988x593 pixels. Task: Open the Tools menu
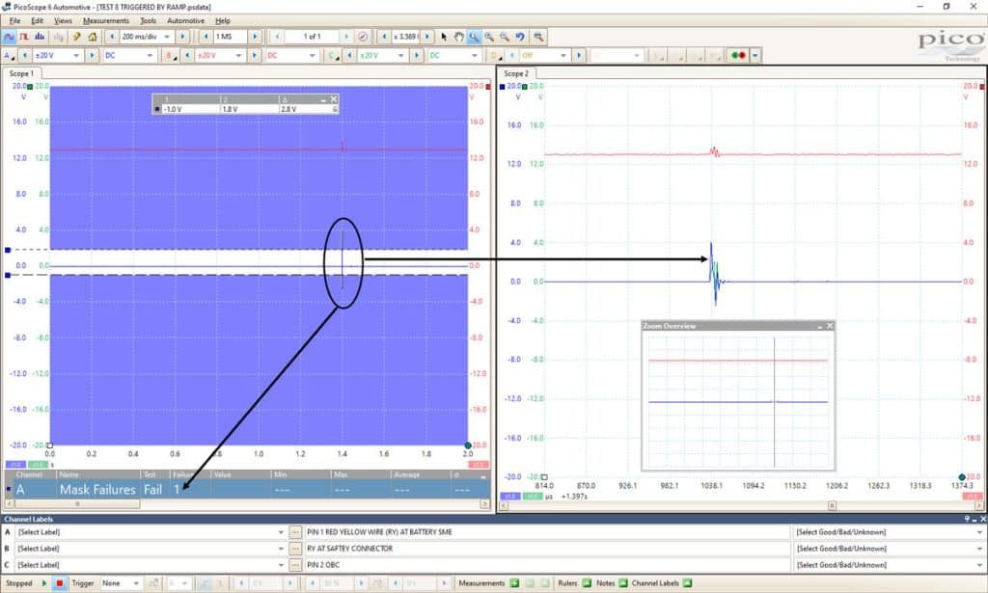coord(148,21)
